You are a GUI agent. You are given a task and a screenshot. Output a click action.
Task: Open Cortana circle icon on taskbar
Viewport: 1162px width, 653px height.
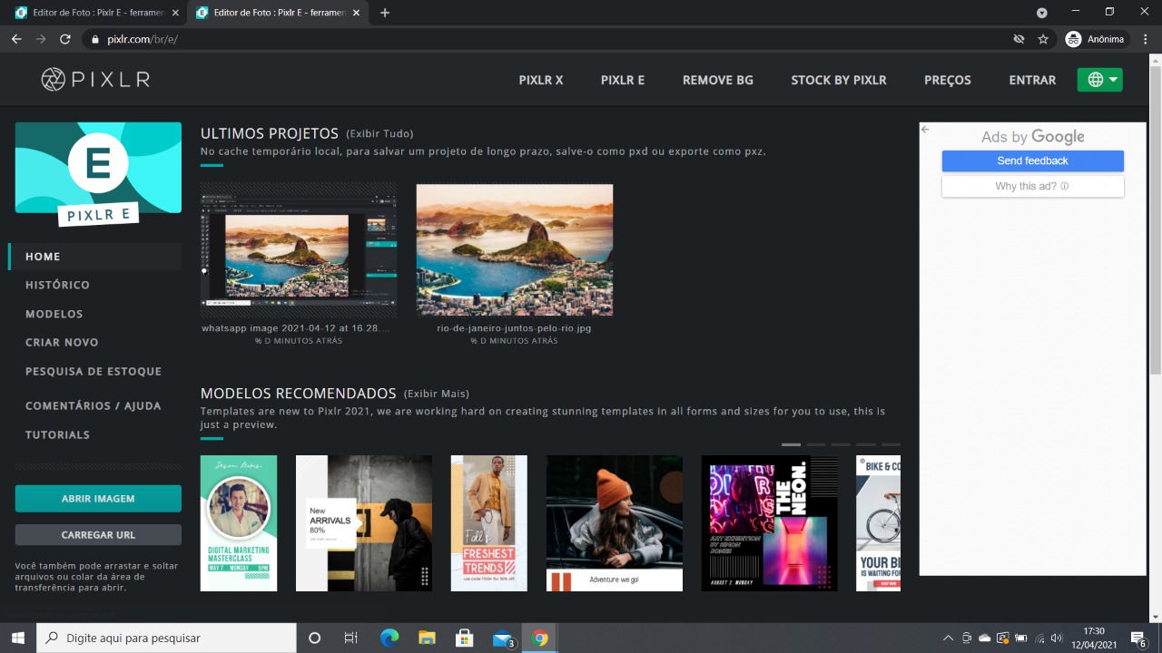tap(314, 638)
